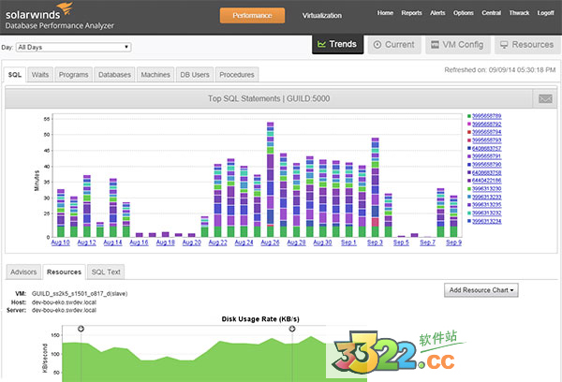Open the Advisors tab

pyautogui.click(x=23, y=272)
